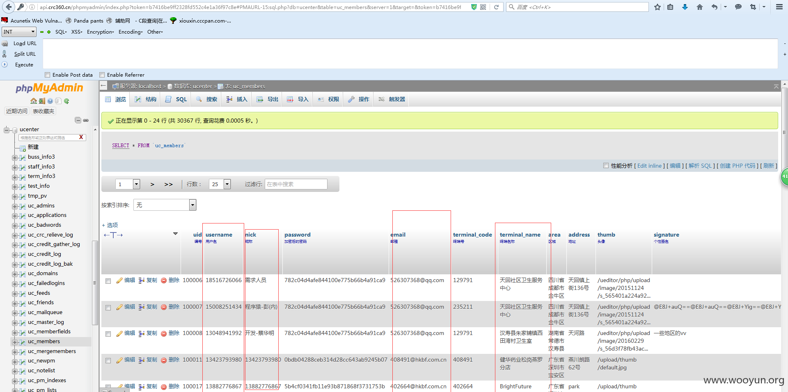The image size is (788, 392).
Task: Reload the navigation panel with green refresh icon
Action: click(x=66, y=101)
